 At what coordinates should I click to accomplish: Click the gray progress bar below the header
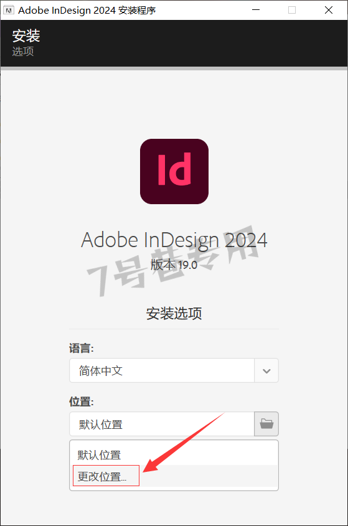(174, 68)
